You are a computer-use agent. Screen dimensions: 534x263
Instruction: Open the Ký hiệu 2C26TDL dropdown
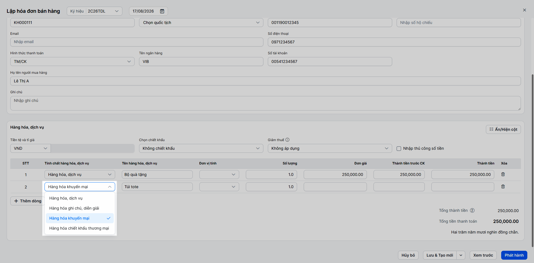[x=95, y=11]
